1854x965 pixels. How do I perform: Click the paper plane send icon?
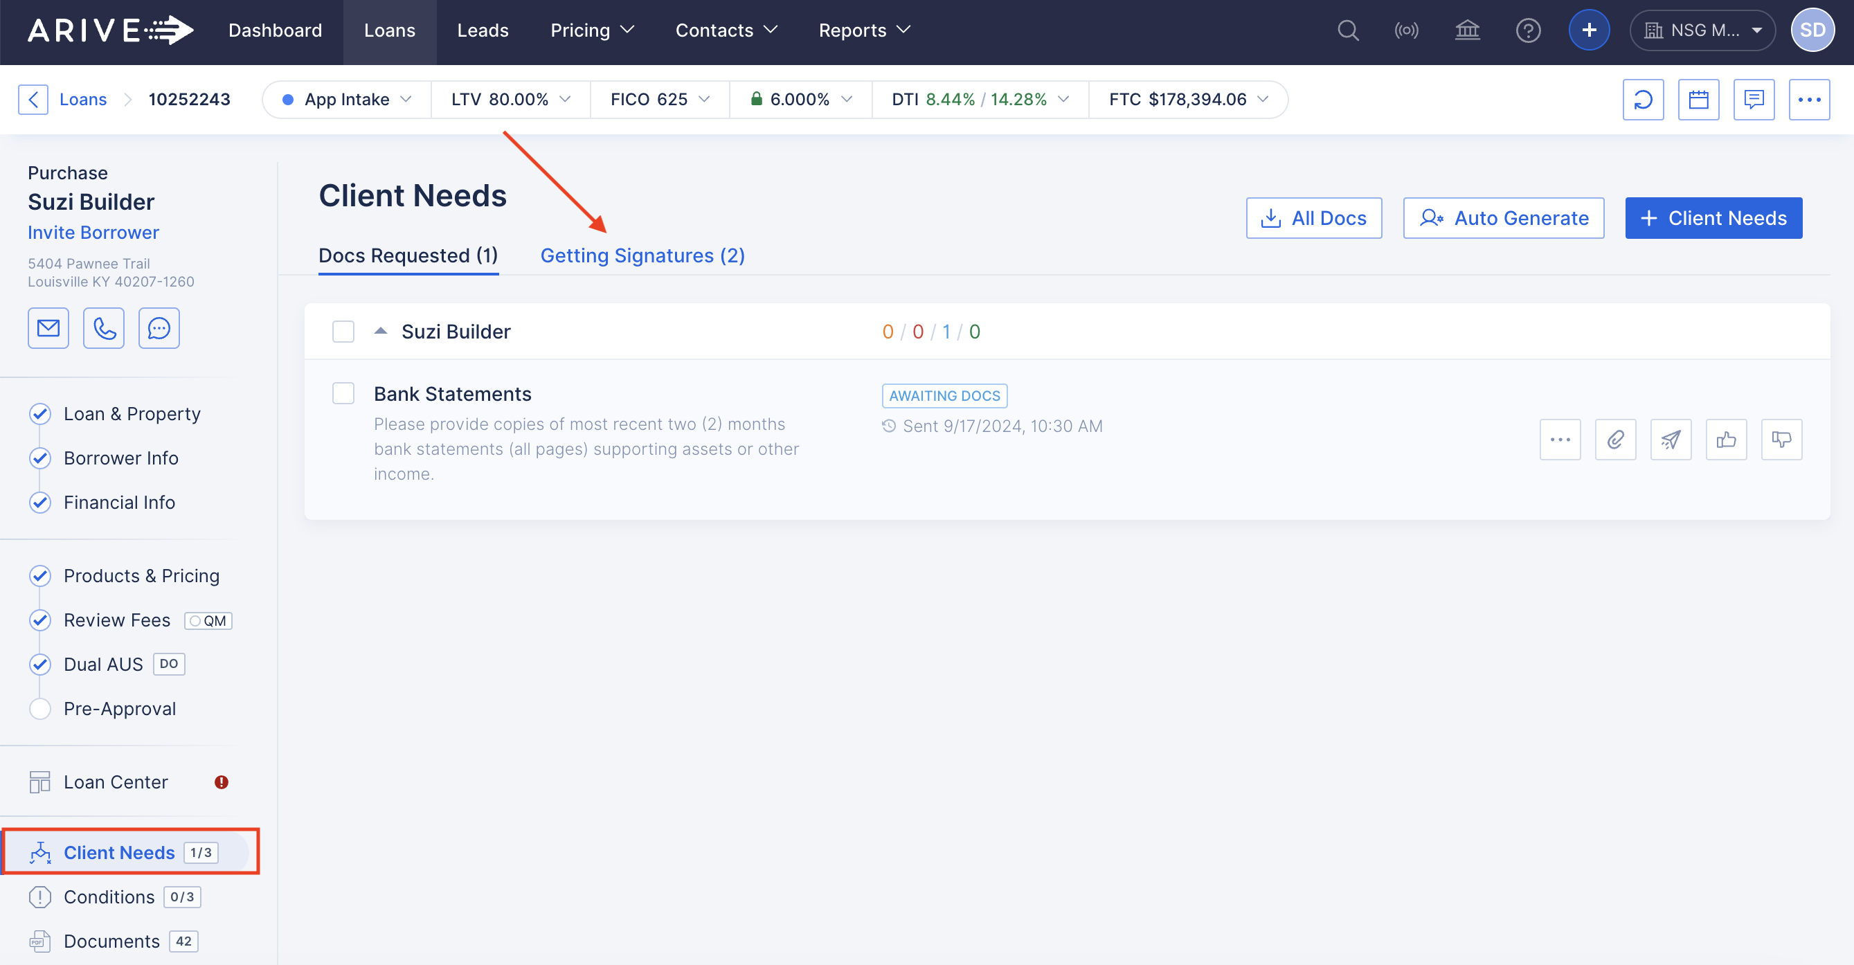[1670, 439]
